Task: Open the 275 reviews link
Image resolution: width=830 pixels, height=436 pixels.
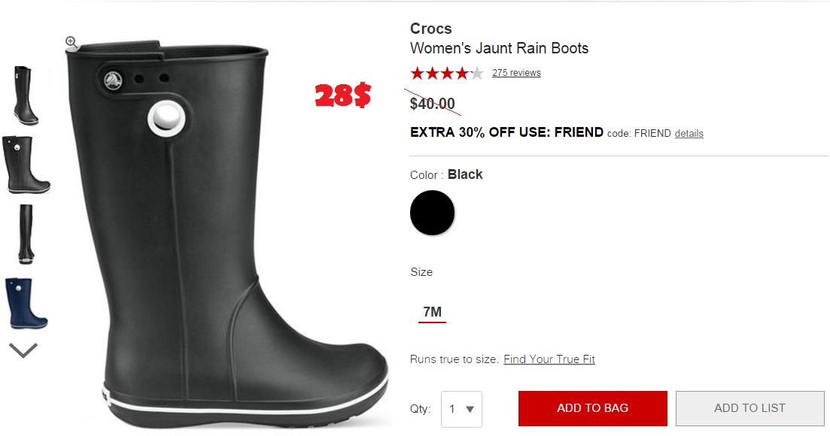Action: (516, 73)
